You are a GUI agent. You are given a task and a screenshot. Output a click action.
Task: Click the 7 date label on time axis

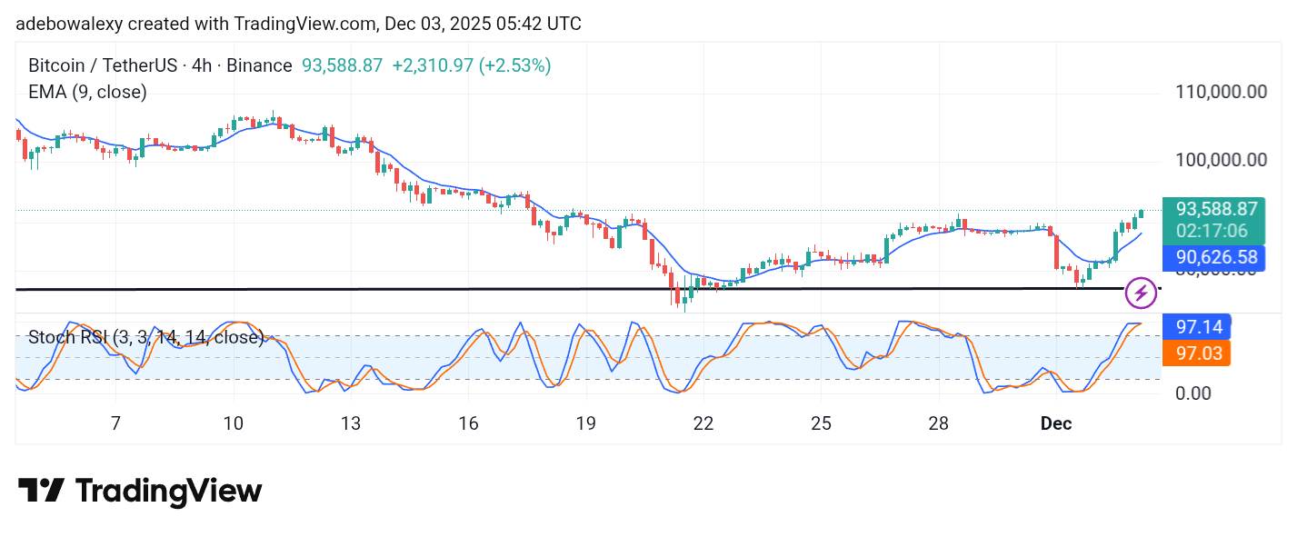tap(115, 423)
